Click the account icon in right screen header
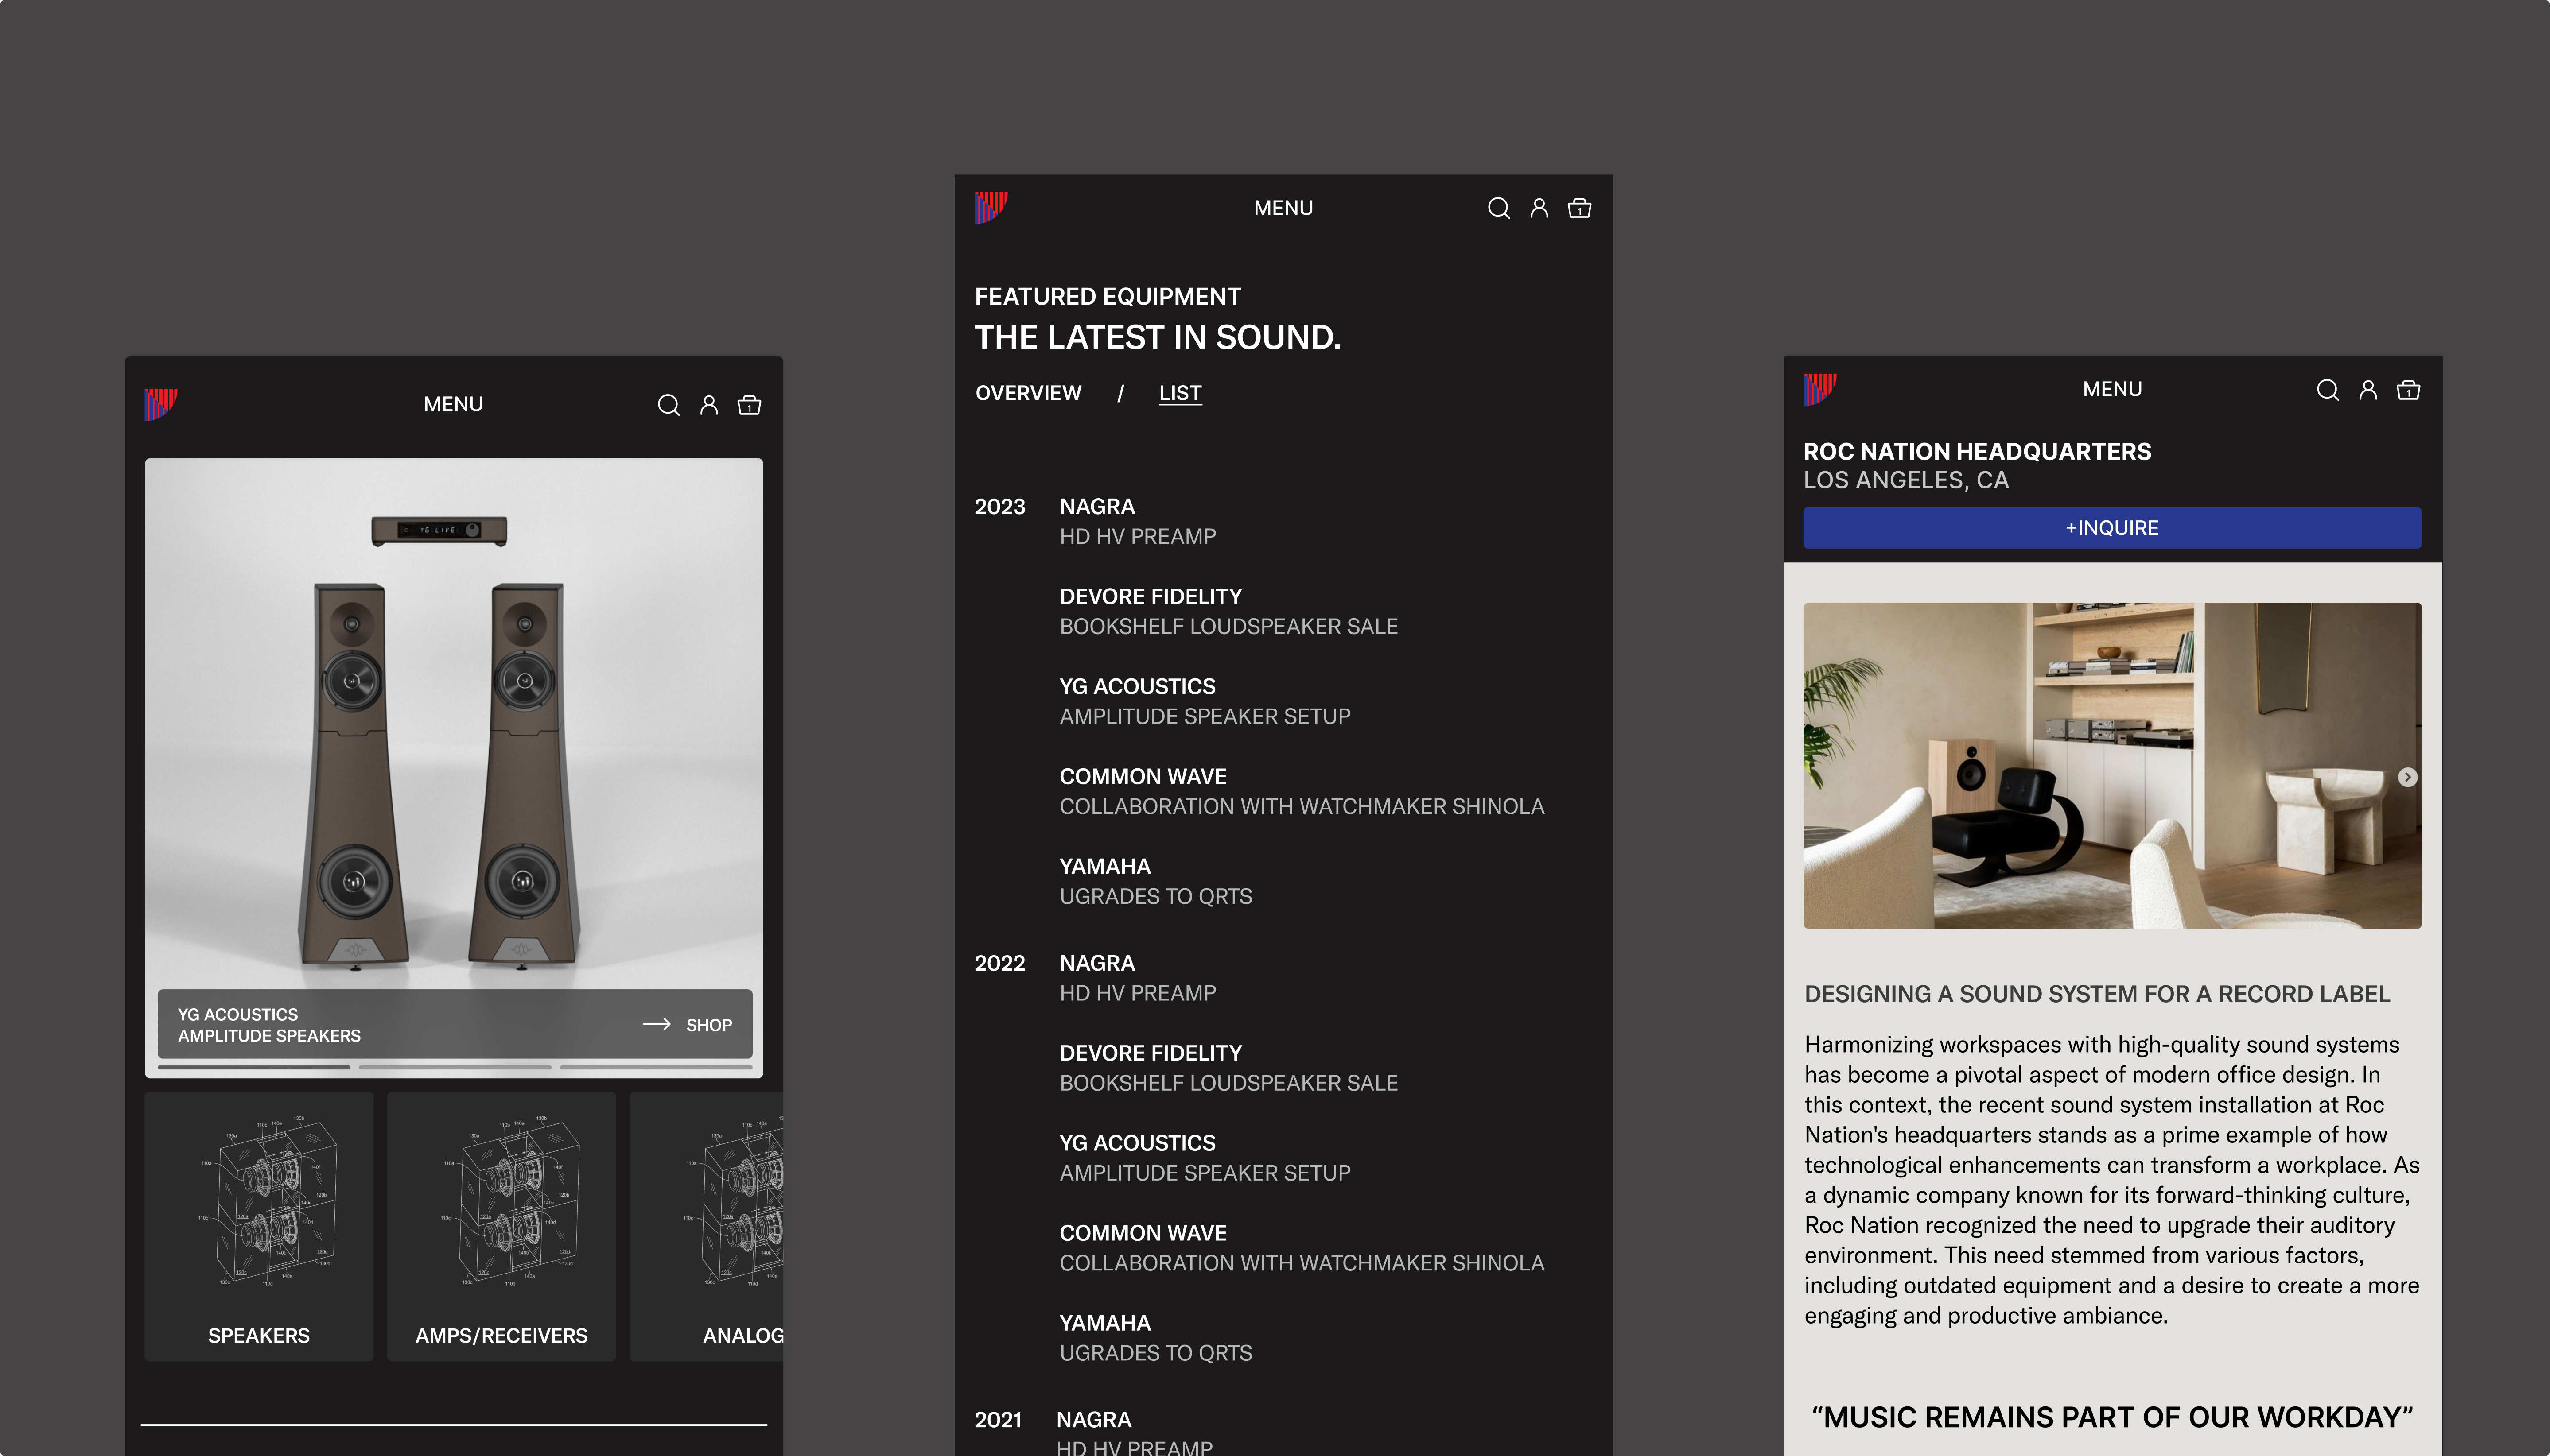 click(2367, 390)
